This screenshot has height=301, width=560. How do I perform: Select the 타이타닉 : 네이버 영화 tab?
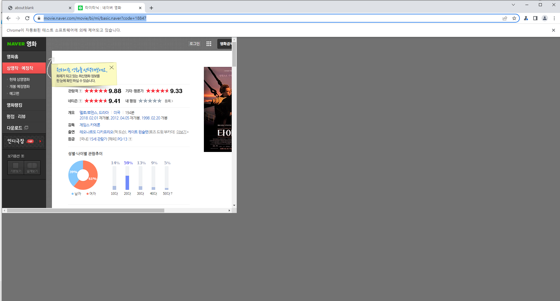[x=110, y=8]
